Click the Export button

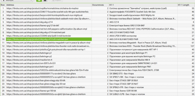coord(57,1)
